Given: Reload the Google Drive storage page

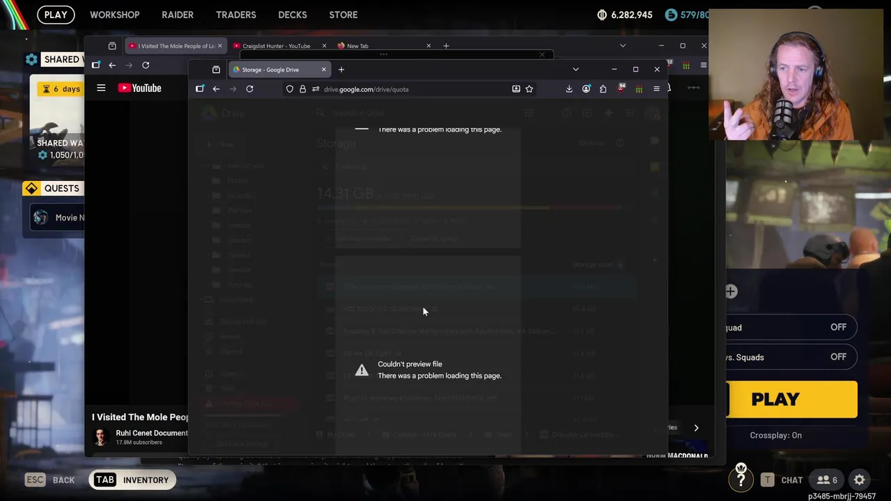Looking at the screenshot, I should point(249,89).
